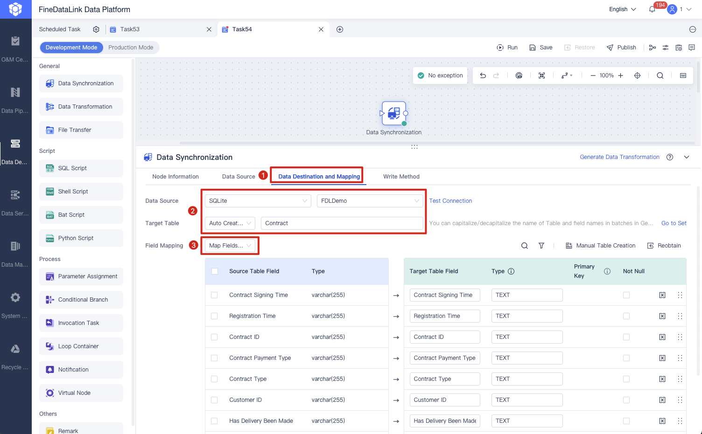The height and width of the screenshot is (434, 702).
Task: Click the Go to Set link
Action: 674,223
